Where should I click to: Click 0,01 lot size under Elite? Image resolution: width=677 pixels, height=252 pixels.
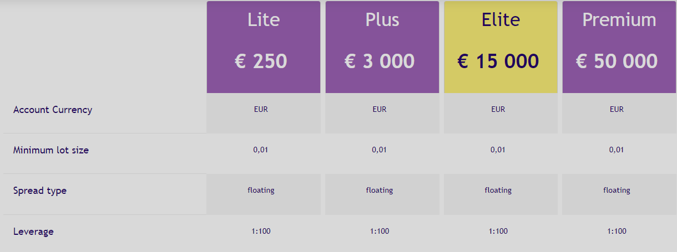498,150
